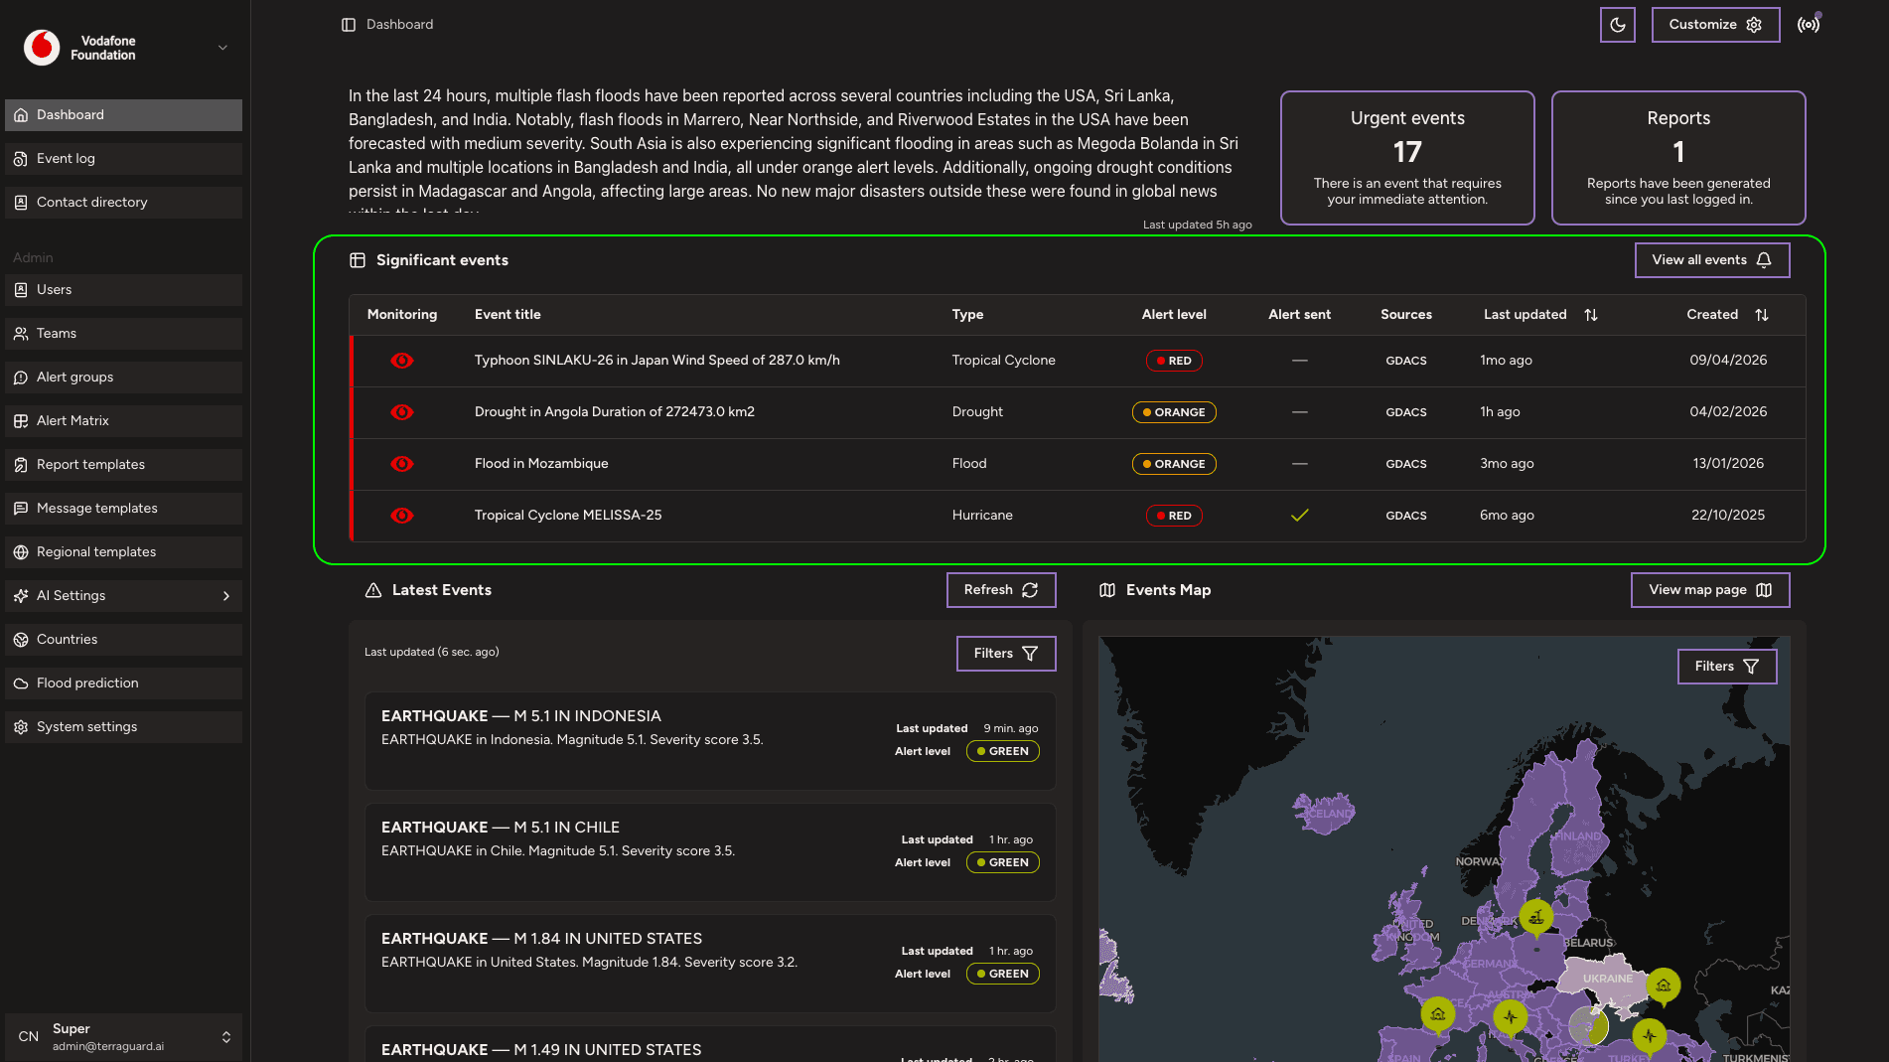Click ORANGE alert badge for Flood in Mozambique
The width and height of the screenshot is (1889, 1062).
(x=1174, y=464)
